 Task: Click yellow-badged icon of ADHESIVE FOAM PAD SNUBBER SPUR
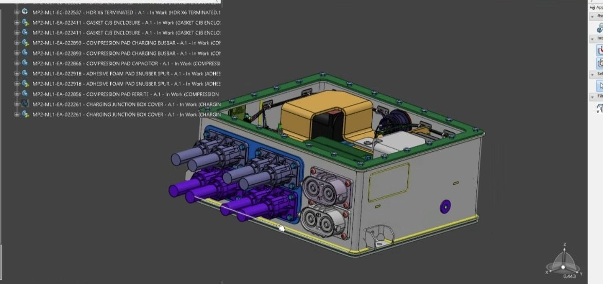pos(25,83)
